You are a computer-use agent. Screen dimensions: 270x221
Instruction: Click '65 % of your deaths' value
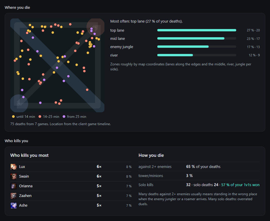(203, 166)
